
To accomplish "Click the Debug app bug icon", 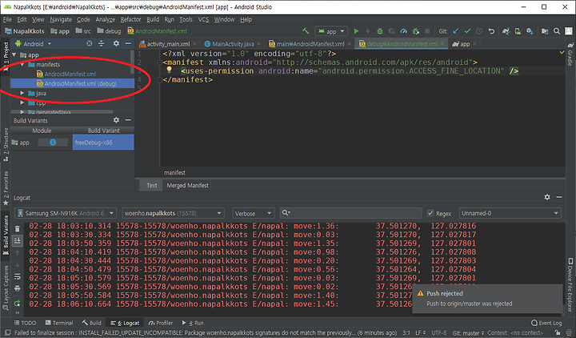I will point(380,31).
